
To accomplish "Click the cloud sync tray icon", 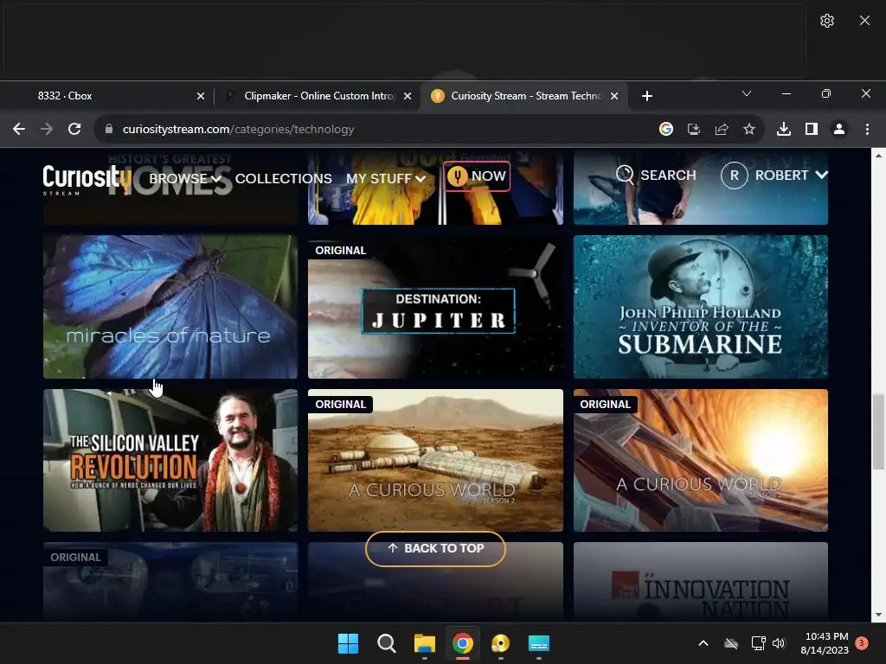I will coord(731,643).
